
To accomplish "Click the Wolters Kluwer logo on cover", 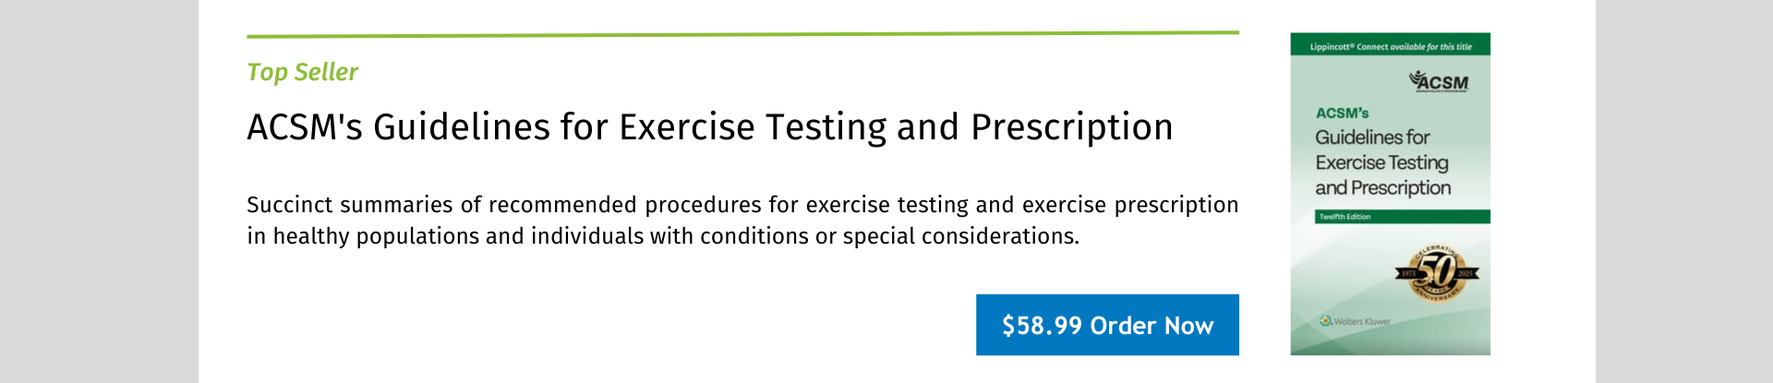I will [x=1356, y=321].
